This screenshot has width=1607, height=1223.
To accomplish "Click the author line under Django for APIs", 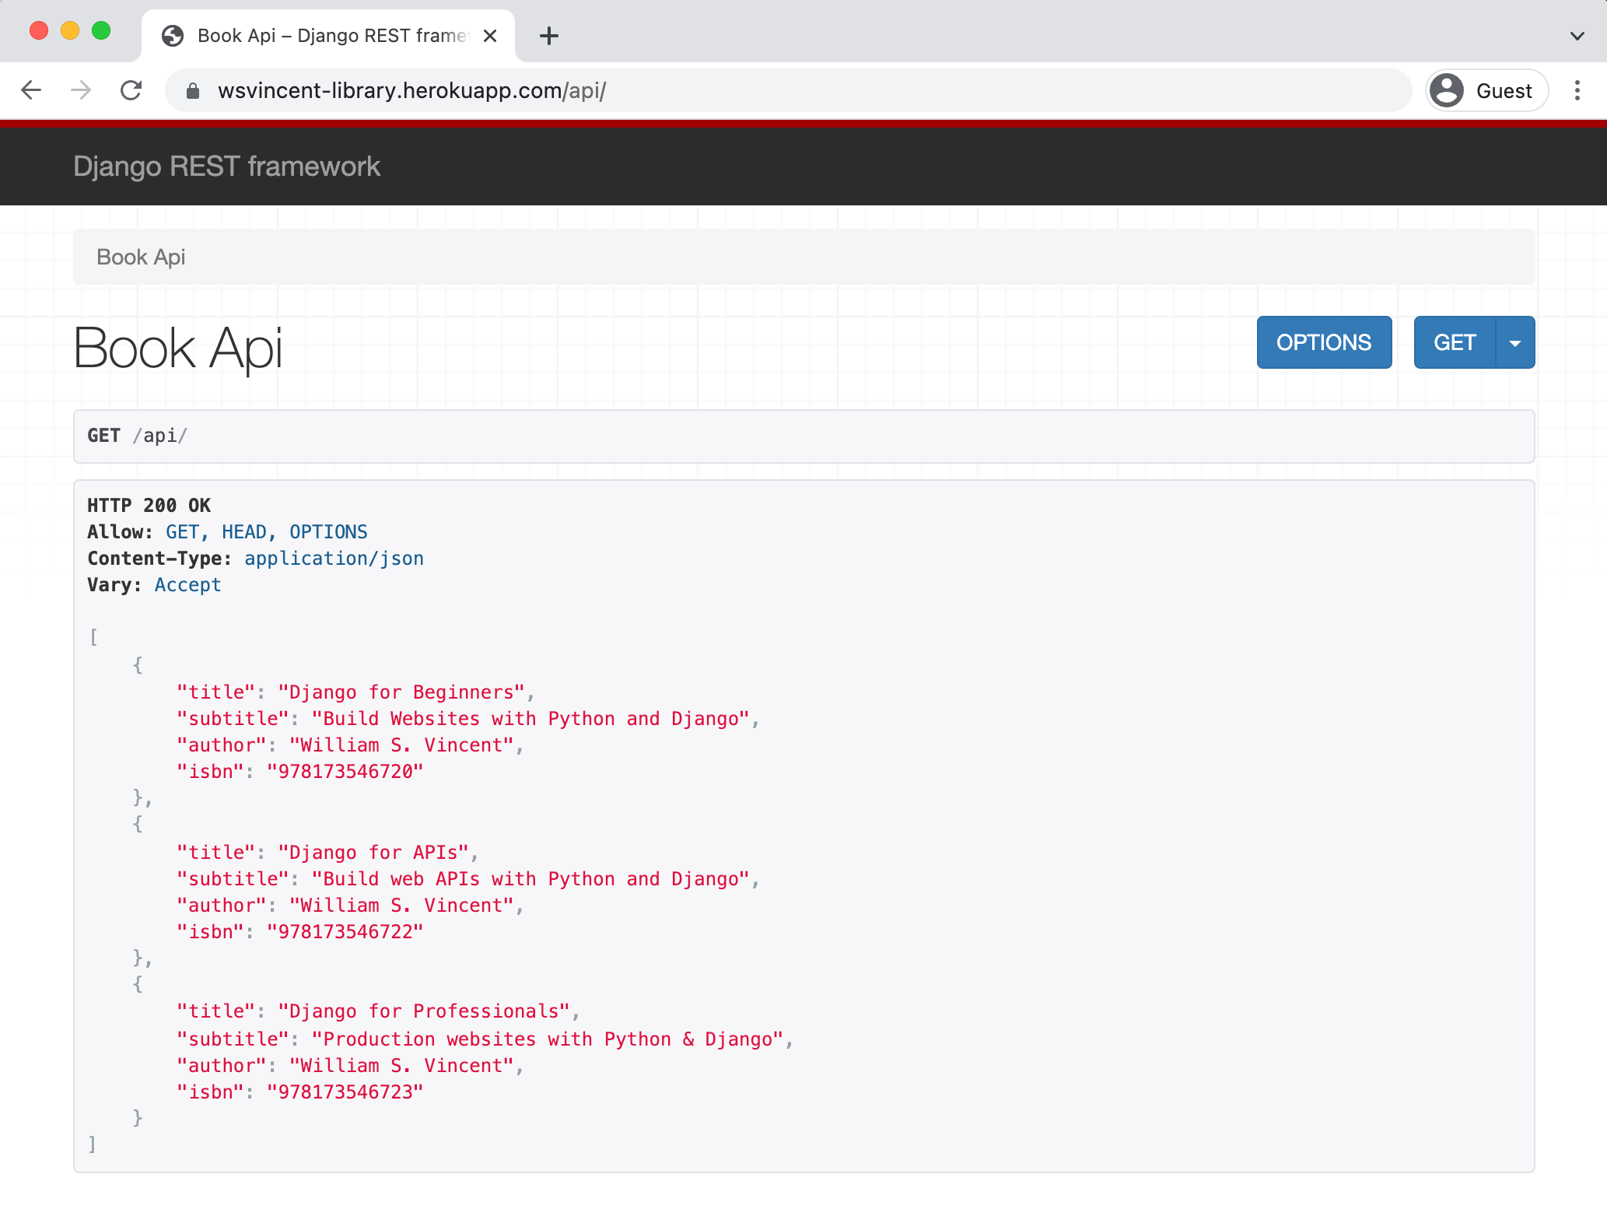I will tap(350, 906).
